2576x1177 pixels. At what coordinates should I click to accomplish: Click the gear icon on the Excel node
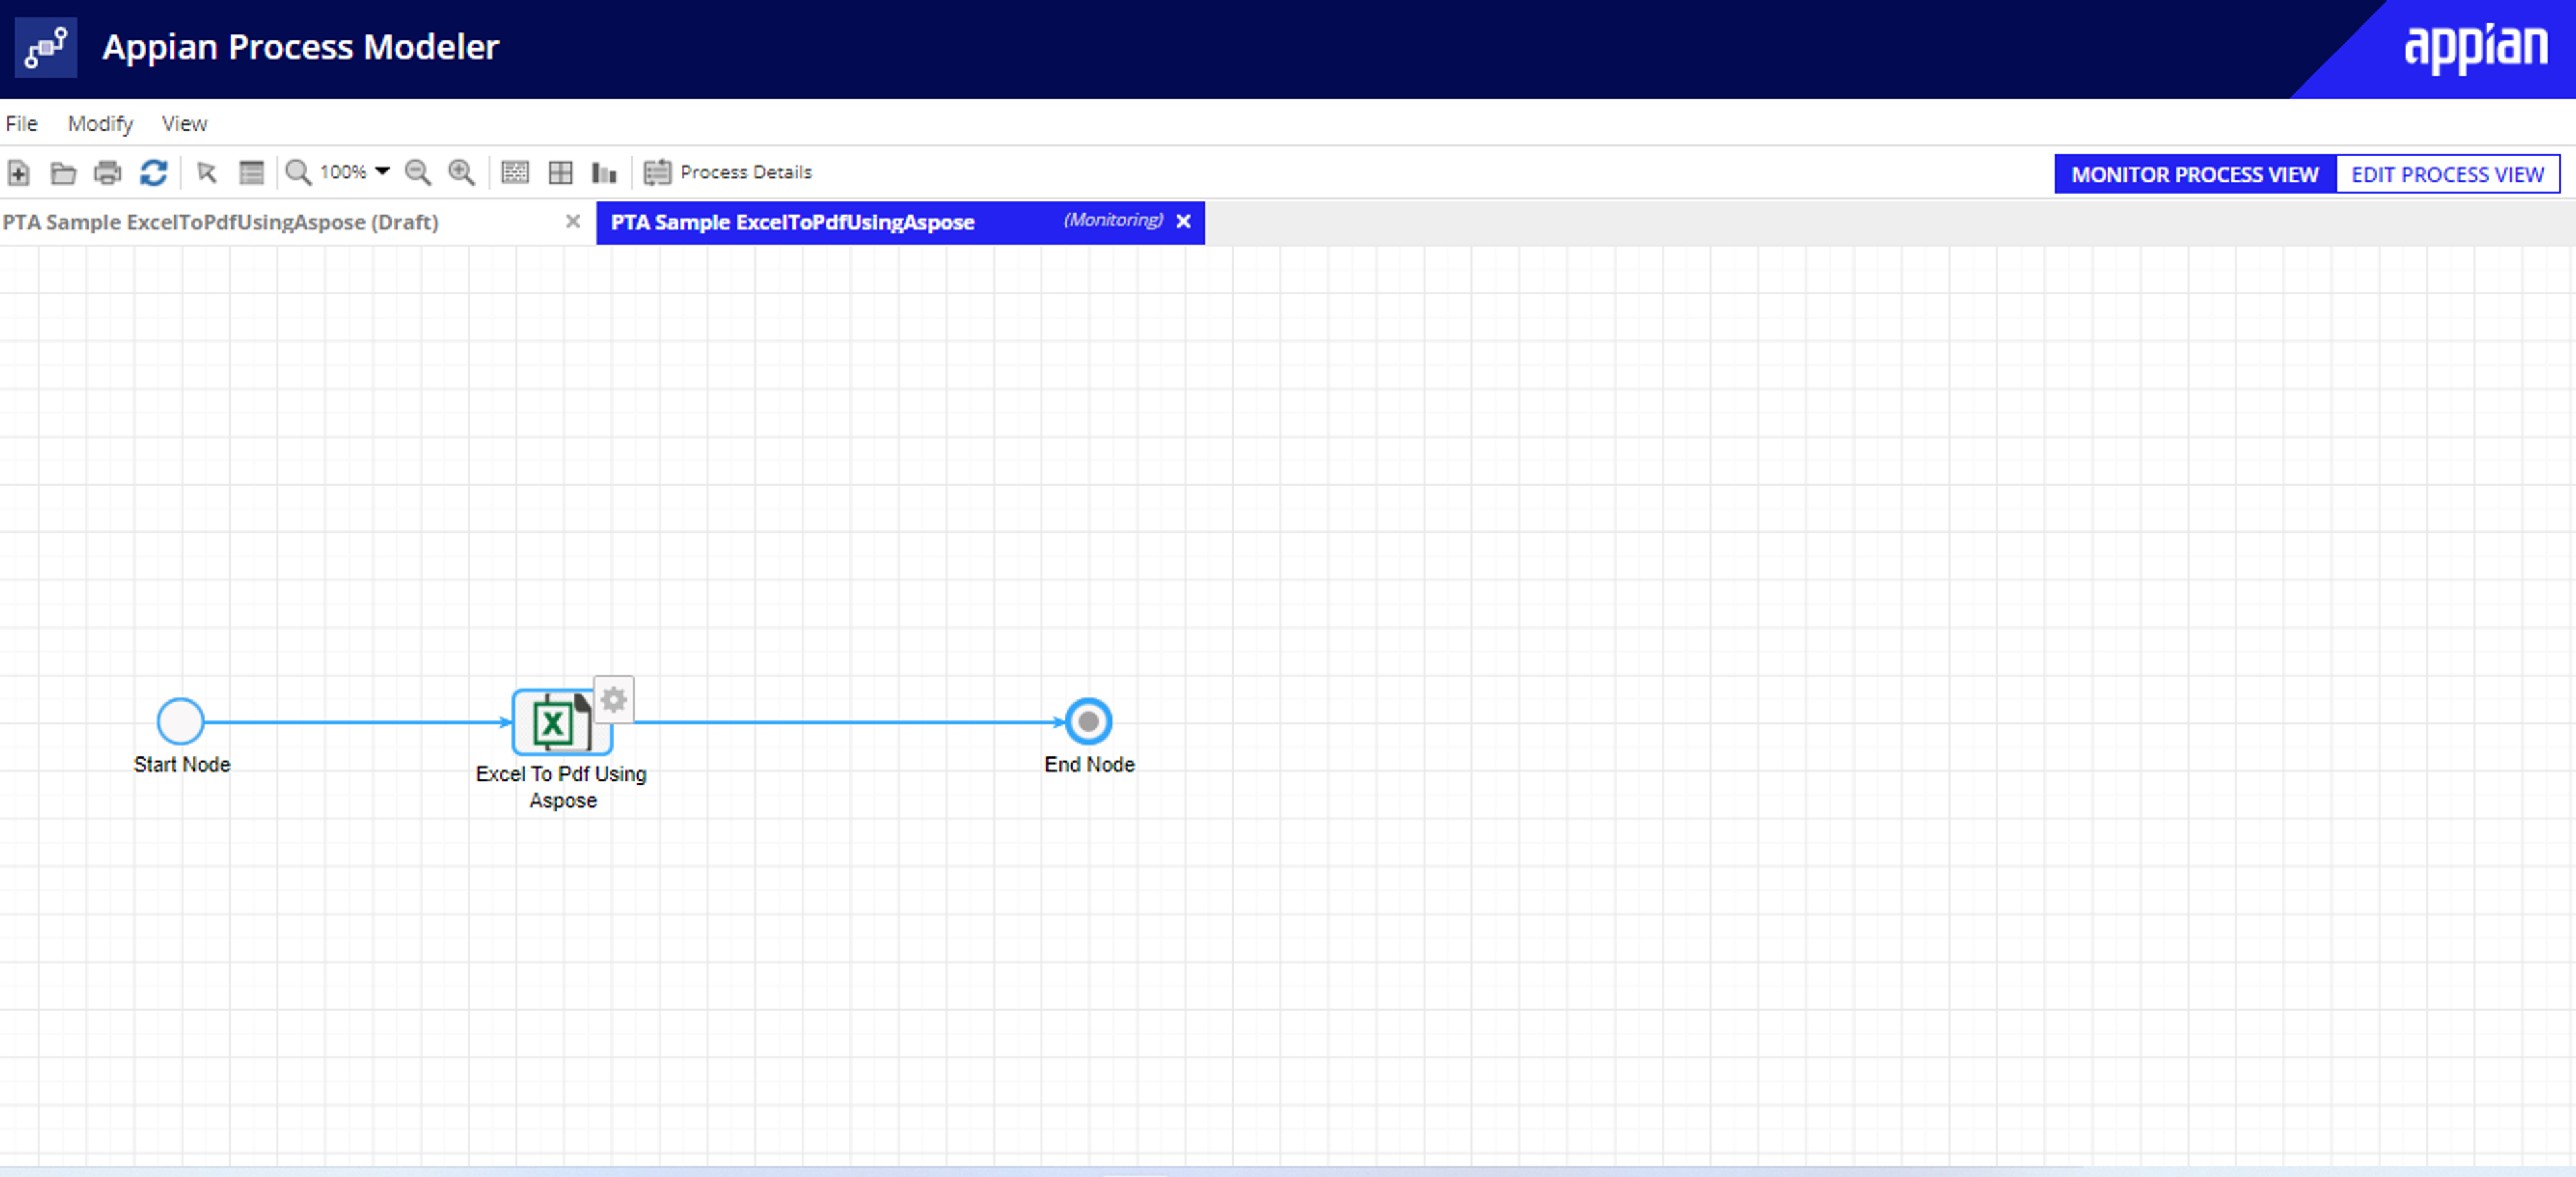[x=614, y=699]
